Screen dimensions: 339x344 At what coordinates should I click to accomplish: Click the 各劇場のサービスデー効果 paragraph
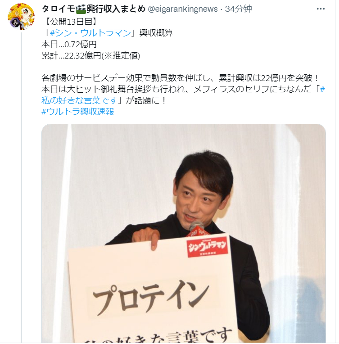(180, 77)
